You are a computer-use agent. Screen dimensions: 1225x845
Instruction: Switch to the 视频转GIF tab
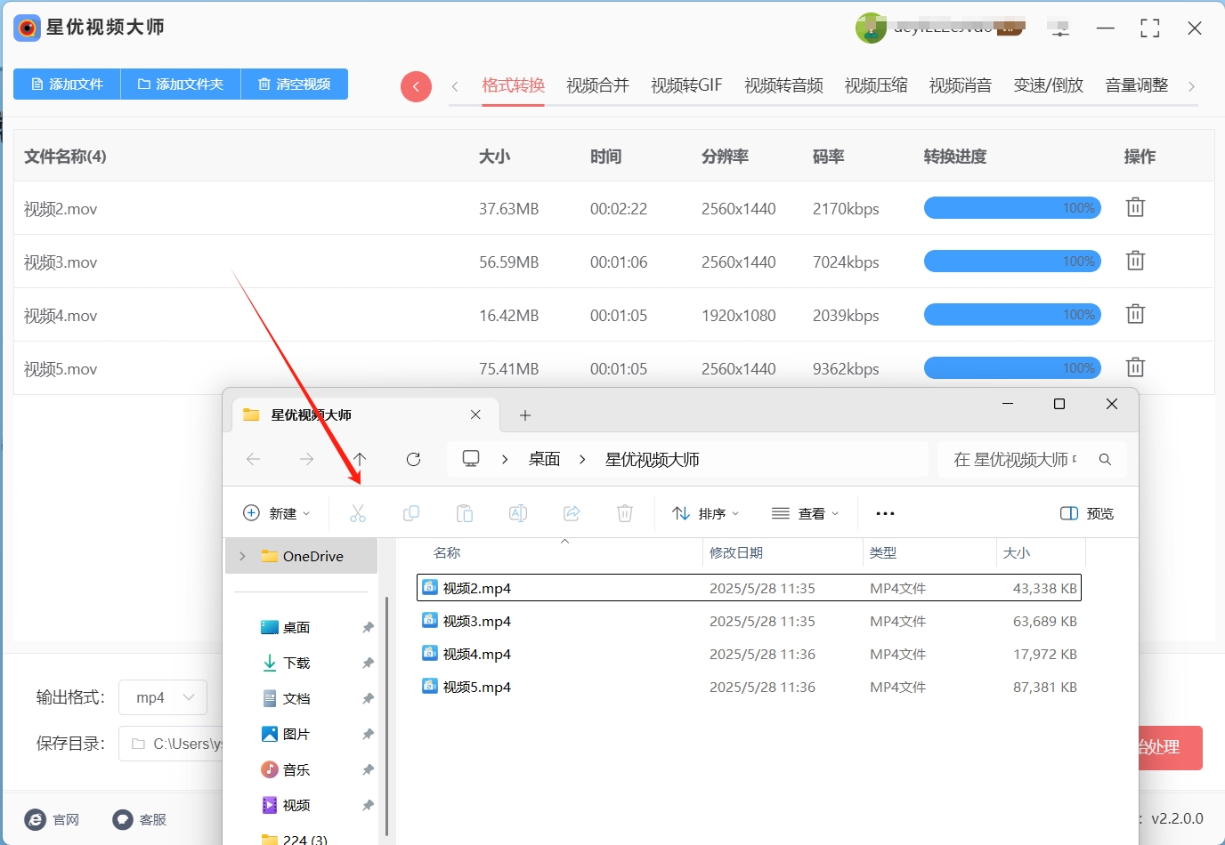[686, 85]
